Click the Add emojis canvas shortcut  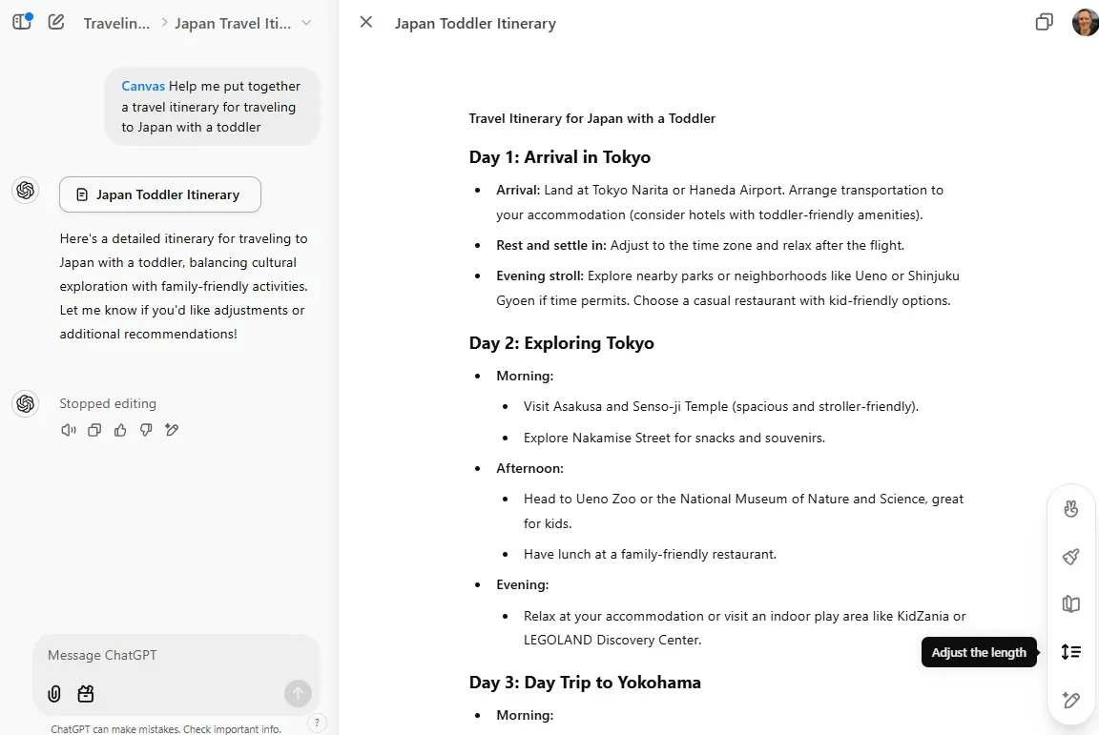(x=1070, y=509)
